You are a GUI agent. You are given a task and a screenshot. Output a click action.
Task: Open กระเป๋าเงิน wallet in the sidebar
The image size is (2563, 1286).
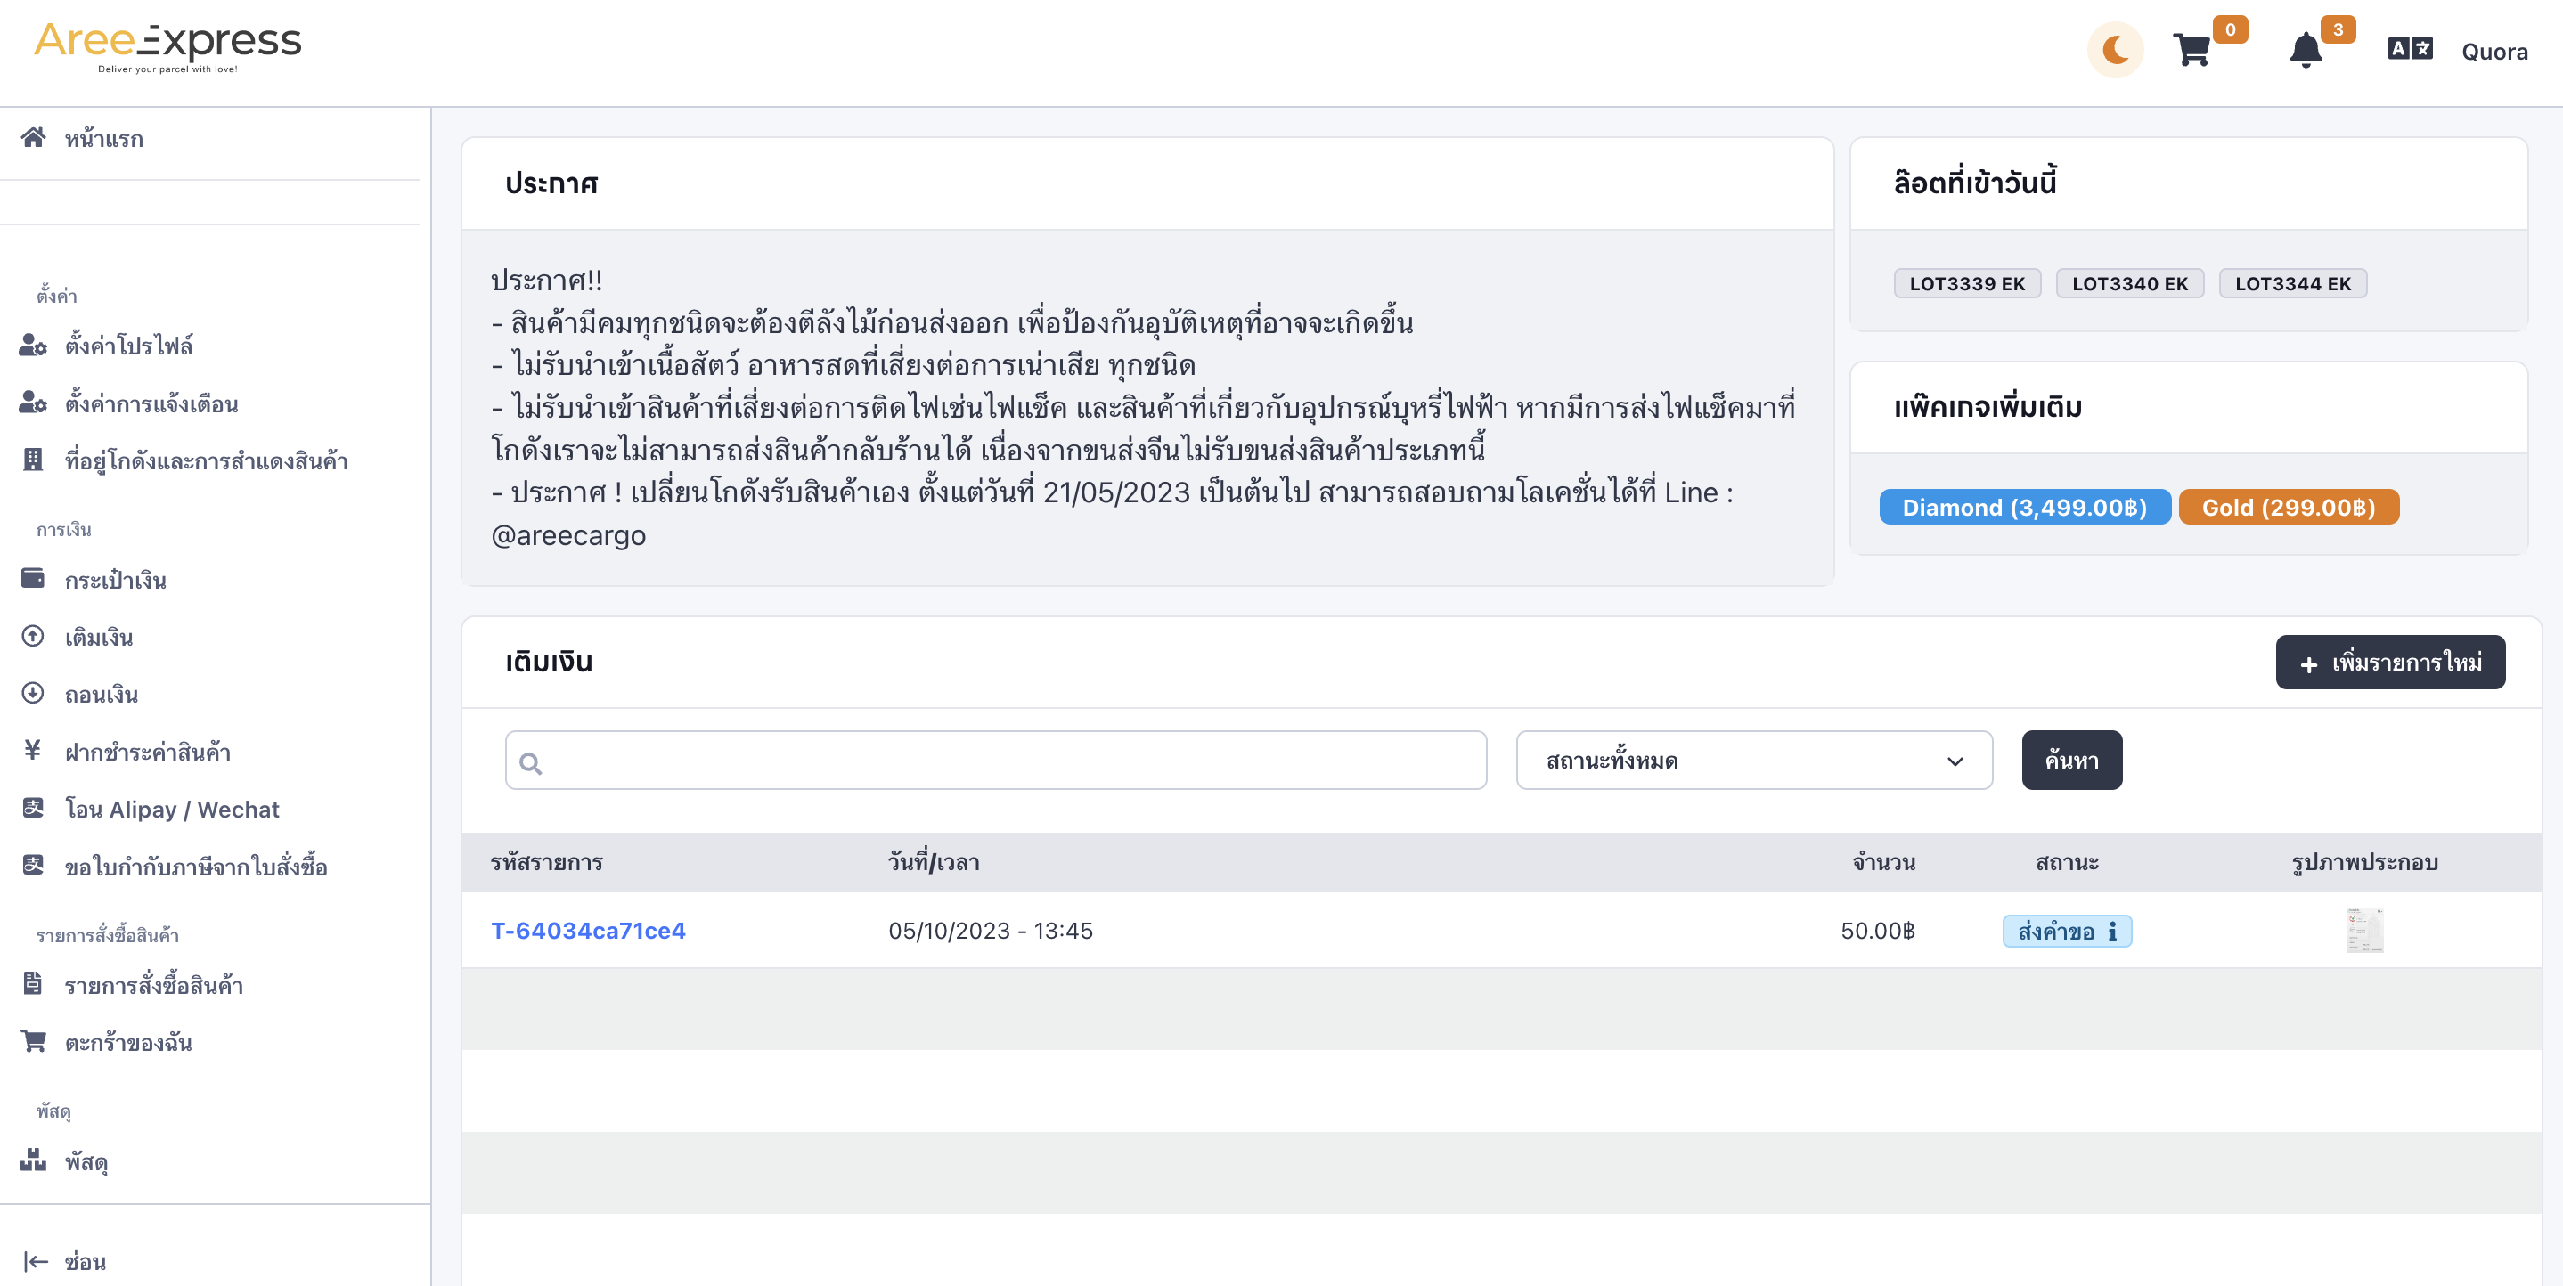pyautogui.click(x=116, y=580)
